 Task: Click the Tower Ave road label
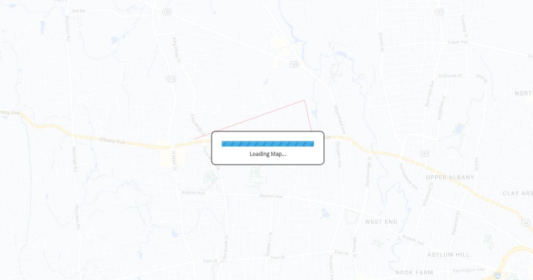coord(458,42)
